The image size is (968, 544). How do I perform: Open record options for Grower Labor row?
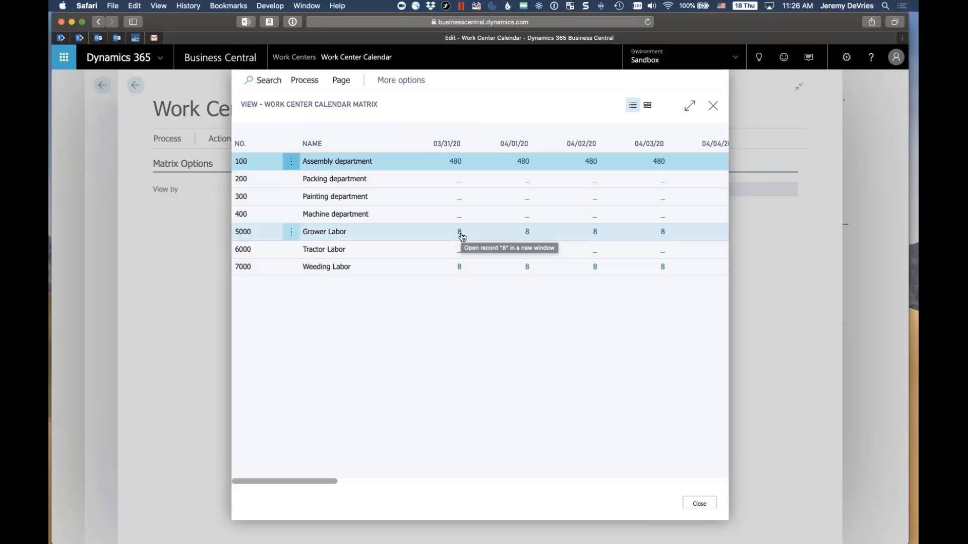tap(291, 232)
